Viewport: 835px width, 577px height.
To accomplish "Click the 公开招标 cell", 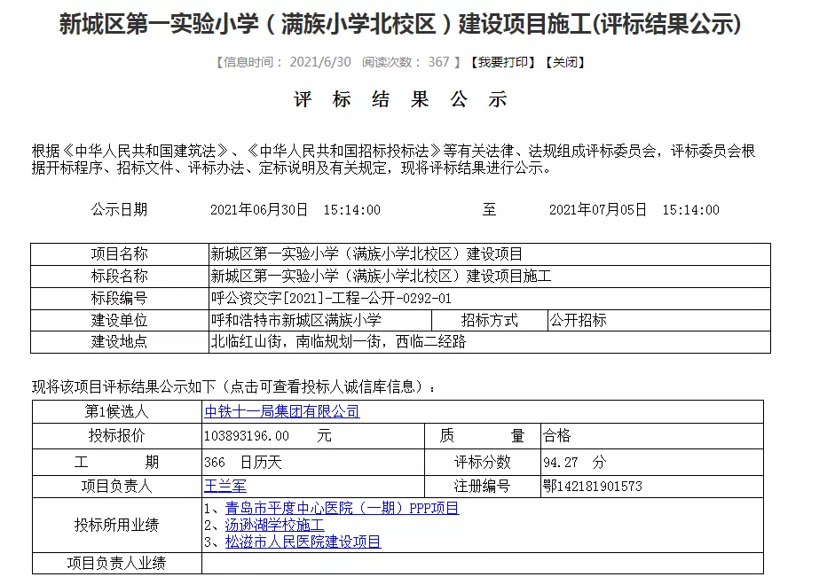I will (579, 320).
